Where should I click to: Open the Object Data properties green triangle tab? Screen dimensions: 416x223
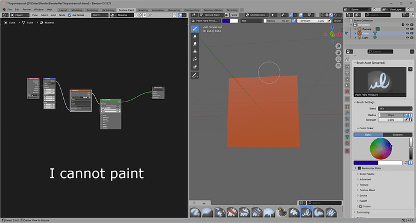point(347,137)
